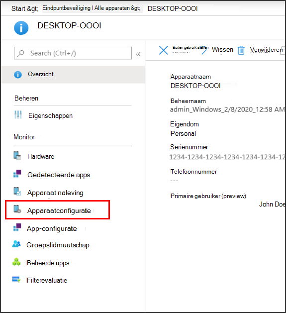Click the Filterevaluatie filter icon
The width and height of the screenshot is (286, 313).
[16, 280]
